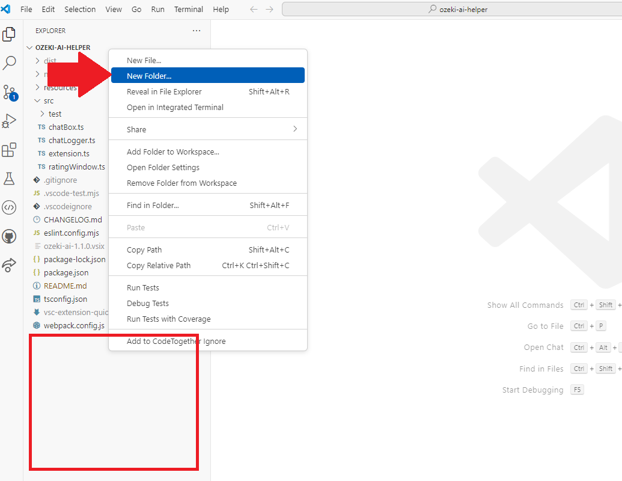Click the ozeki-ai-helper command center search box
The height and width of the screenshot is (481, 622).
452,9
